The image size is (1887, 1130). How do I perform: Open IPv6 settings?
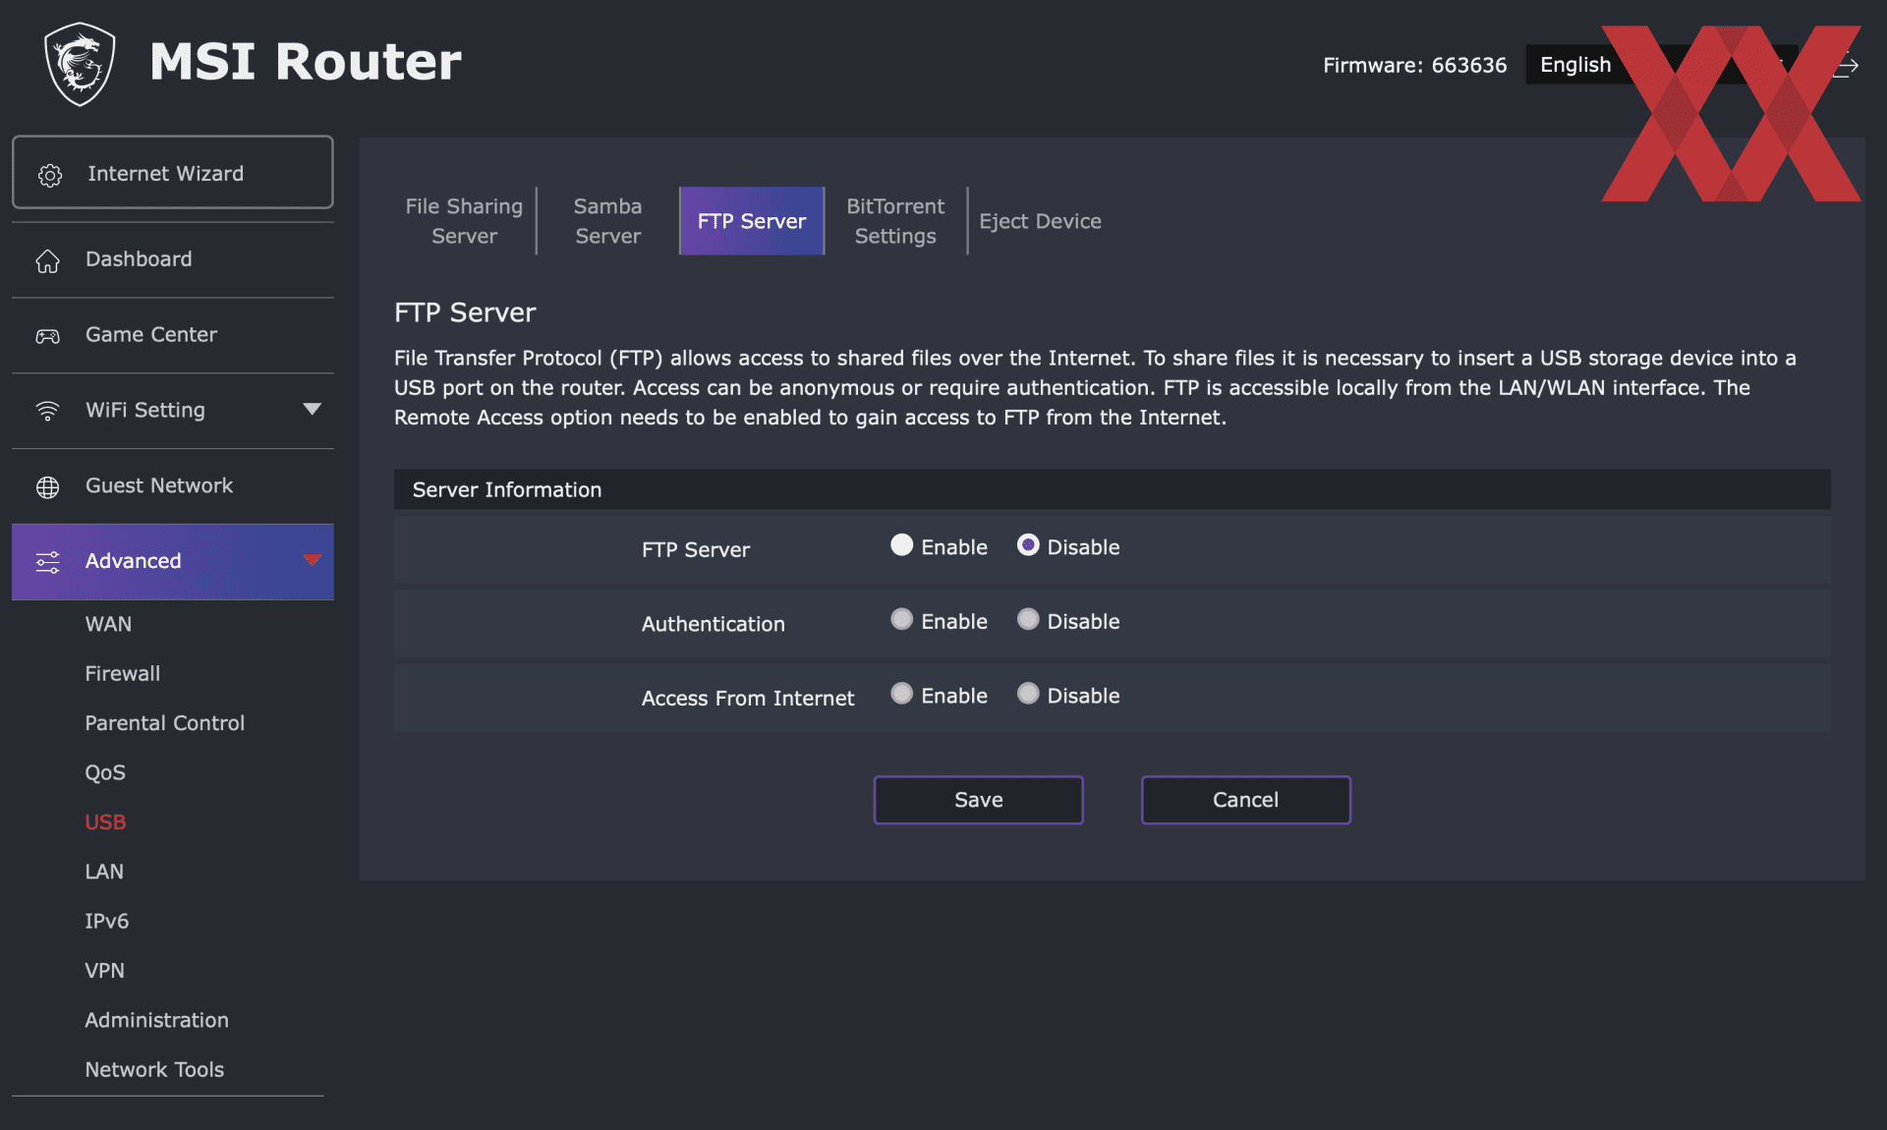(x=107, y=922)
